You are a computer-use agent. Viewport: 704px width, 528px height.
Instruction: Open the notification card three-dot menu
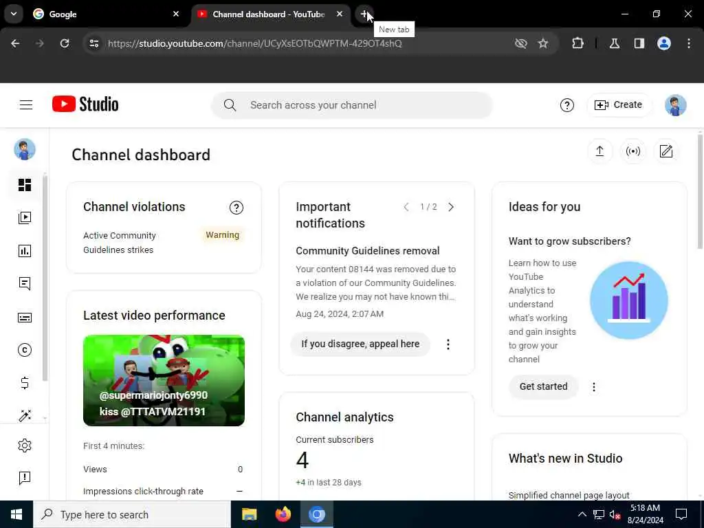tap(448, 344)
